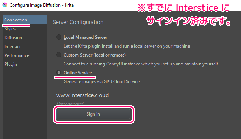241x139 pixels.
Task: Click the Server Configuration heading
Action: pyautogui.click(x=78, y=22)
